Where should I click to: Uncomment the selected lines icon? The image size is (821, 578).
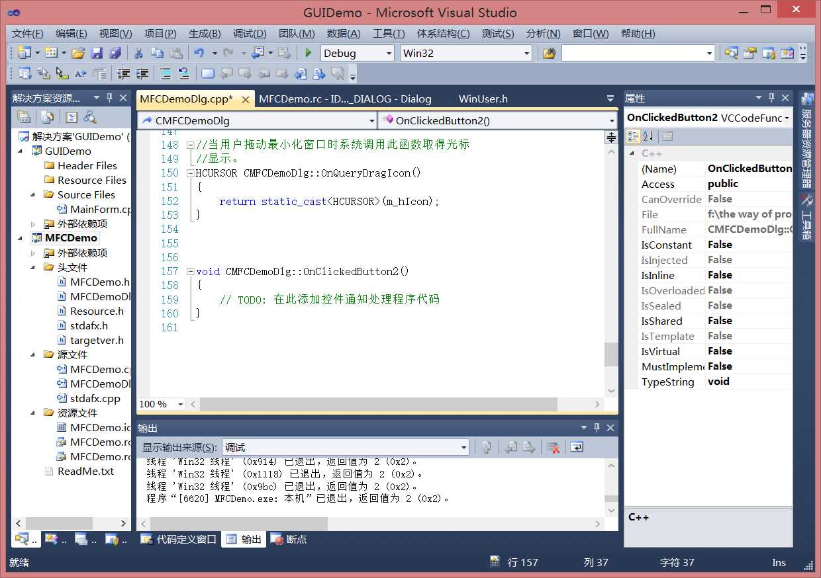(x=184, y=73)
